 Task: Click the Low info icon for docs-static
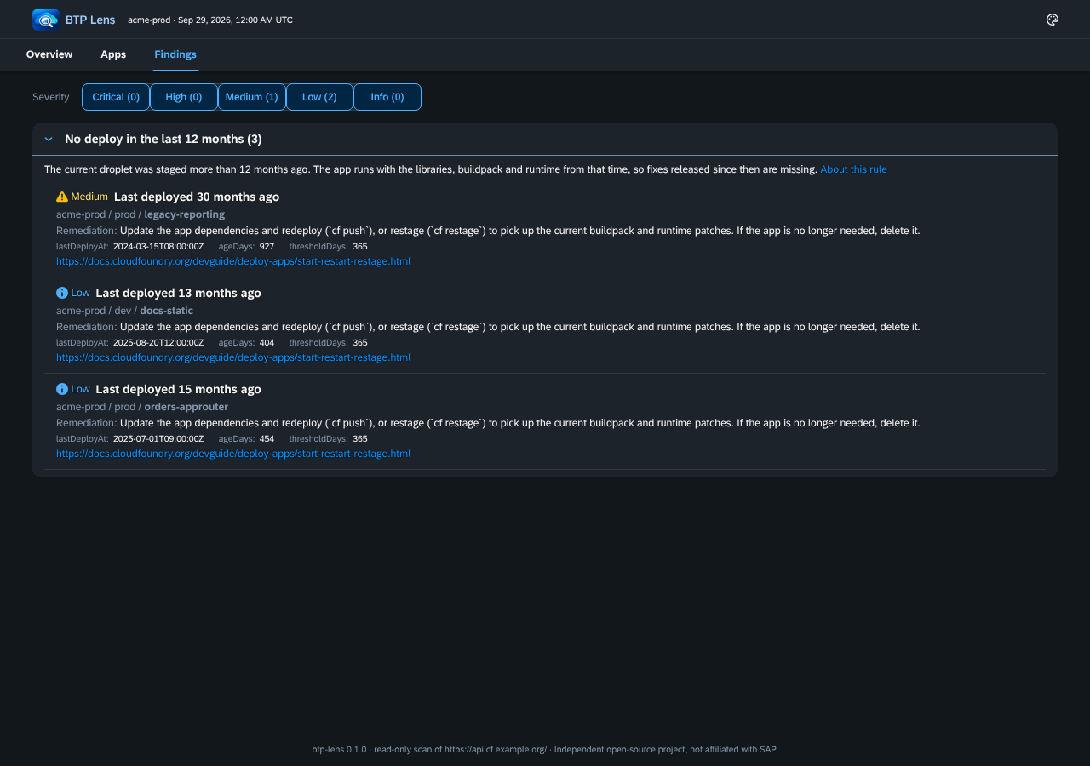(x=62, y=293)
